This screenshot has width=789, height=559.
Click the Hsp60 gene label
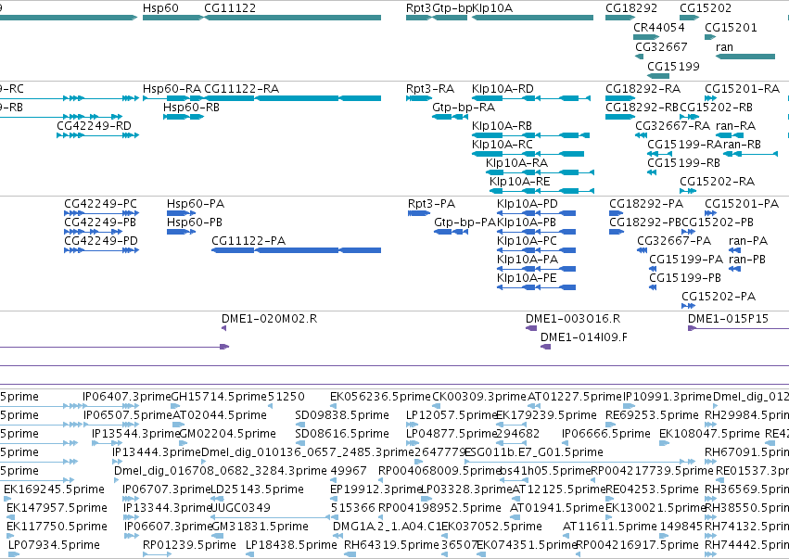[x=160, y=8]
